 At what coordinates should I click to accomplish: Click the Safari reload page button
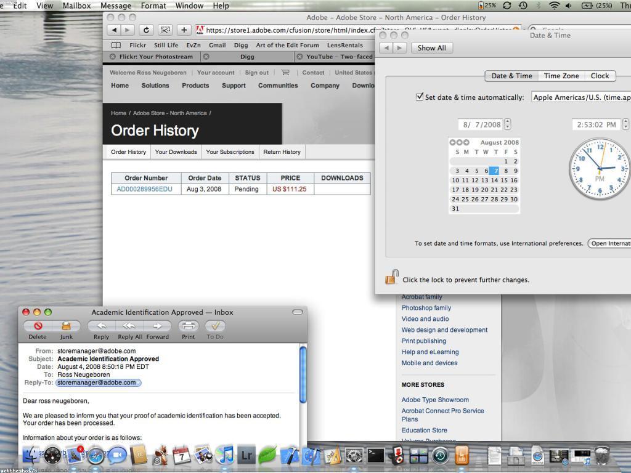pyautogui.click(x=146, y=30)
